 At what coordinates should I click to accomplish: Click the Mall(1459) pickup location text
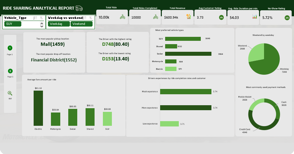tap(53, 44)
